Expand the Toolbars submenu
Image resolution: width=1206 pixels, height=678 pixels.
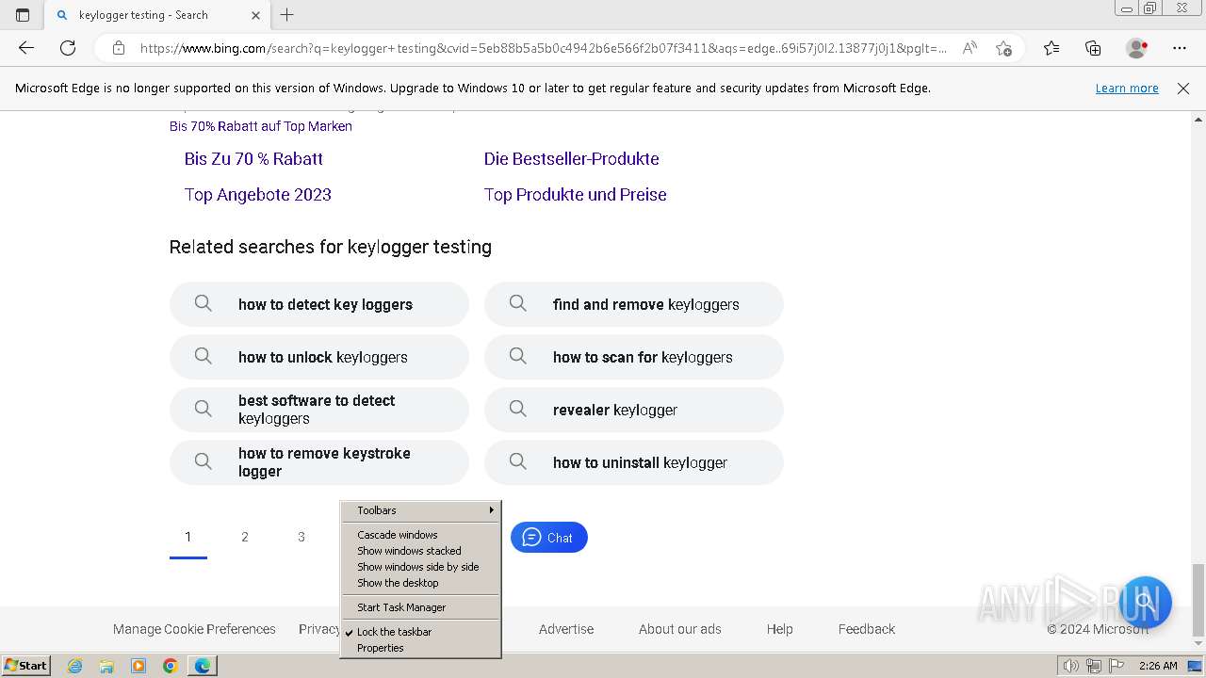(x=419, y=510)
